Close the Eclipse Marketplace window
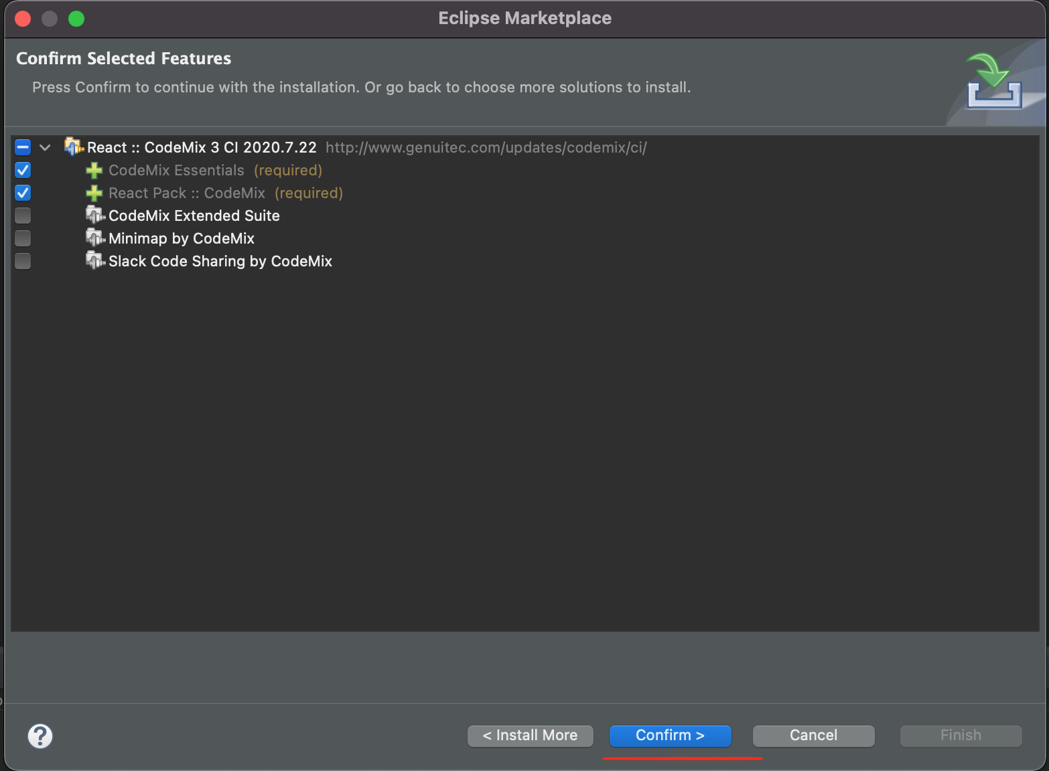 [x=23, y=19]
